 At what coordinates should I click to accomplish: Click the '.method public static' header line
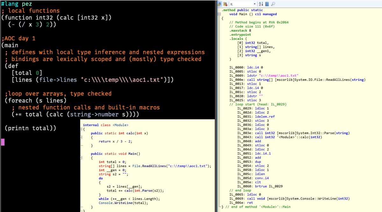click(x=242, y=10)
